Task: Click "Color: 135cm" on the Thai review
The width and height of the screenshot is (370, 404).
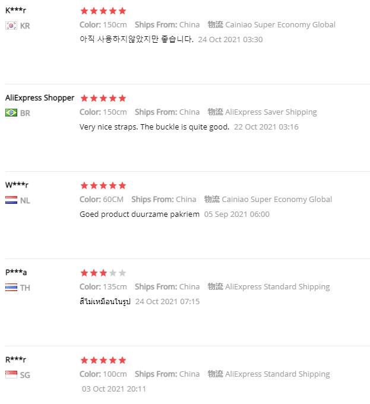Action: pos(103,286)
